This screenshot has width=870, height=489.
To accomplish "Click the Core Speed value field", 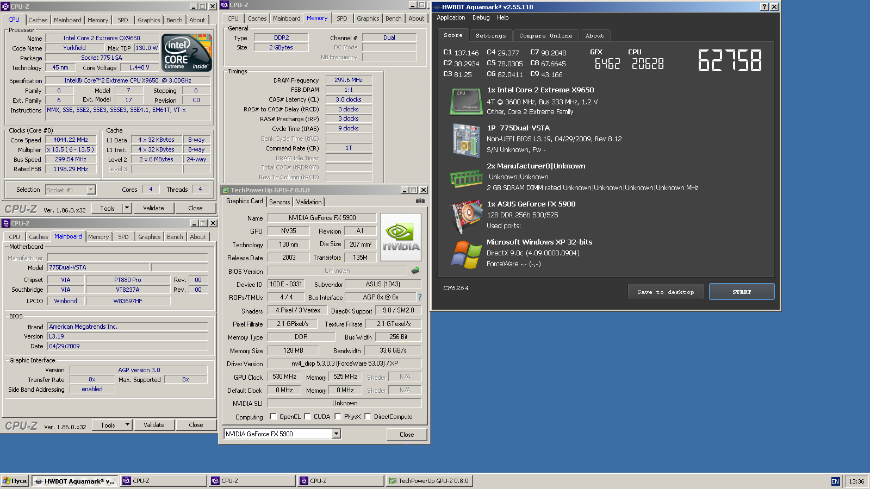I will 71,140.
